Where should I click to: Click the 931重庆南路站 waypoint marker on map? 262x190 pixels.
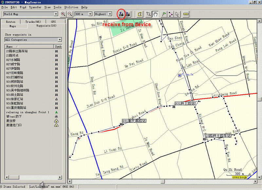point(121,124)
